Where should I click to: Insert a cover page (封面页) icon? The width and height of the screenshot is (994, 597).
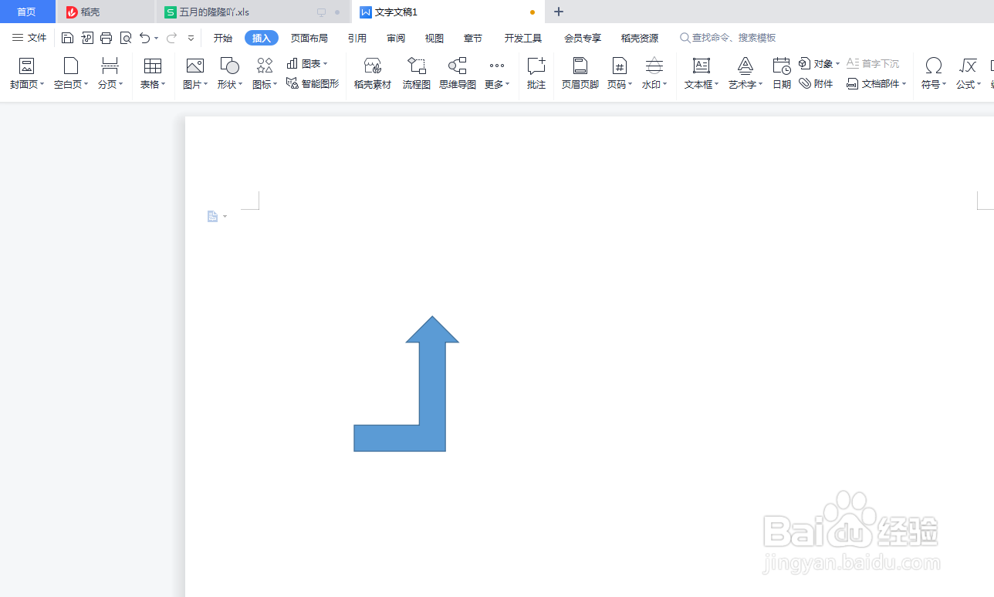[26, 66]
